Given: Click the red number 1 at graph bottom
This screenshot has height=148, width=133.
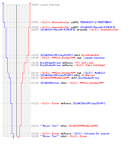Looking at the screenshot, I should pyautogui.click(x=18, y=137).
